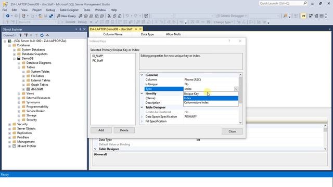Click the activity window icon right of Paste
This screenshot has width=333, height=187.
point(146,16)
